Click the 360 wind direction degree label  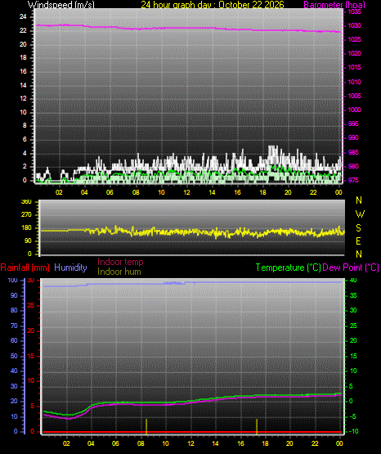tap(26, 202)
